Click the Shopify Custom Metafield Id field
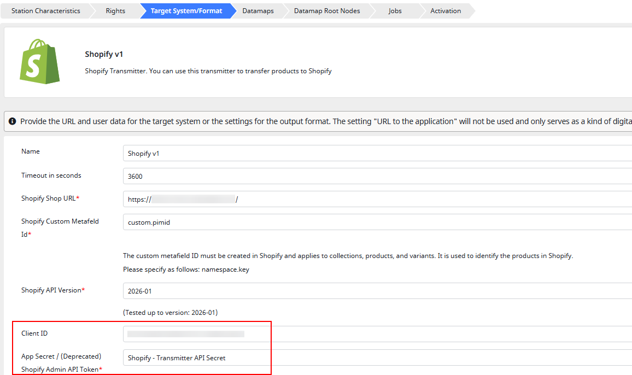This screenshot has height=375, width=632. pyautogui.click(x=273, y=222)
